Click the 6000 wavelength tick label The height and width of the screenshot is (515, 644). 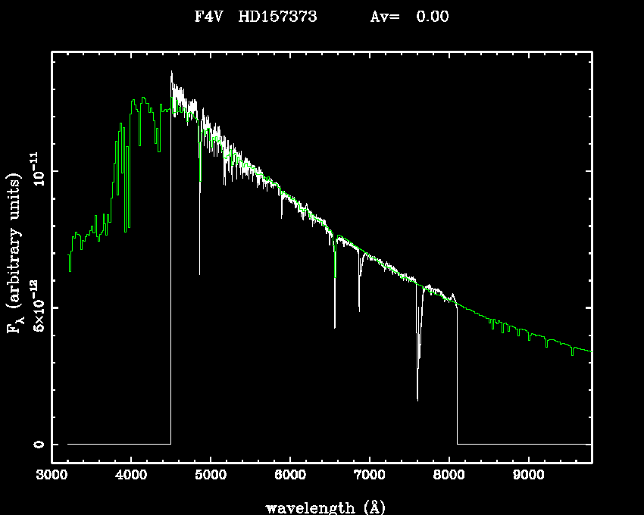[290, 476]
